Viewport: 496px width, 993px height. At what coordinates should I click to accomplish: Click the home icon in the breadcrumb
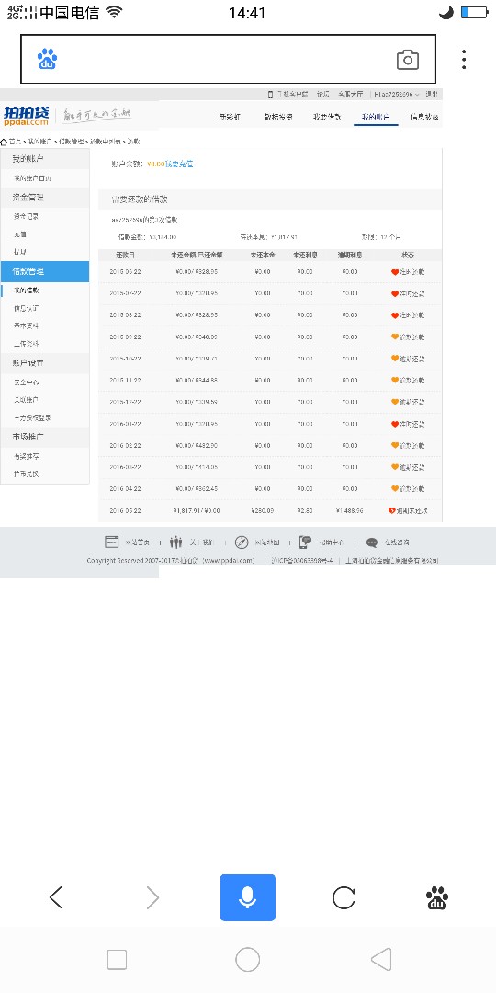tap(4, 142)
